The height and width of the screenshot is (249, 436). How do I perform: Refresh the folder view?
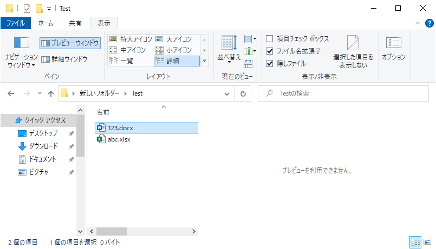(x=243, y=94)
